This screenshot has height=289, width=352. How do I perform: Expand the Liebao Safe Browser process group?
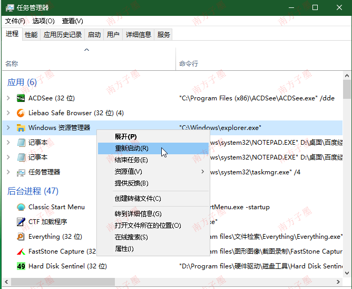pos(8,113)
